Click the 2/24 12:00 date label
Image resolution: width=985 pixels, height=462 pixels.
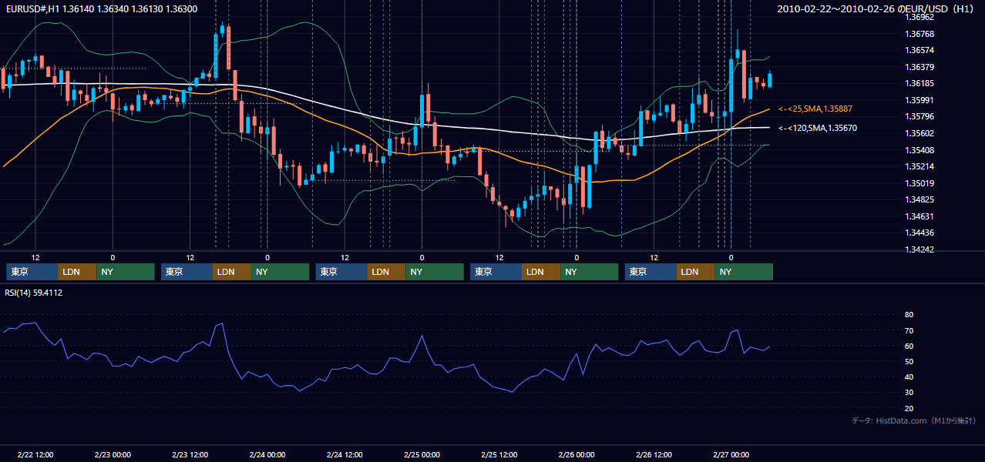click(x=345, y=455)
